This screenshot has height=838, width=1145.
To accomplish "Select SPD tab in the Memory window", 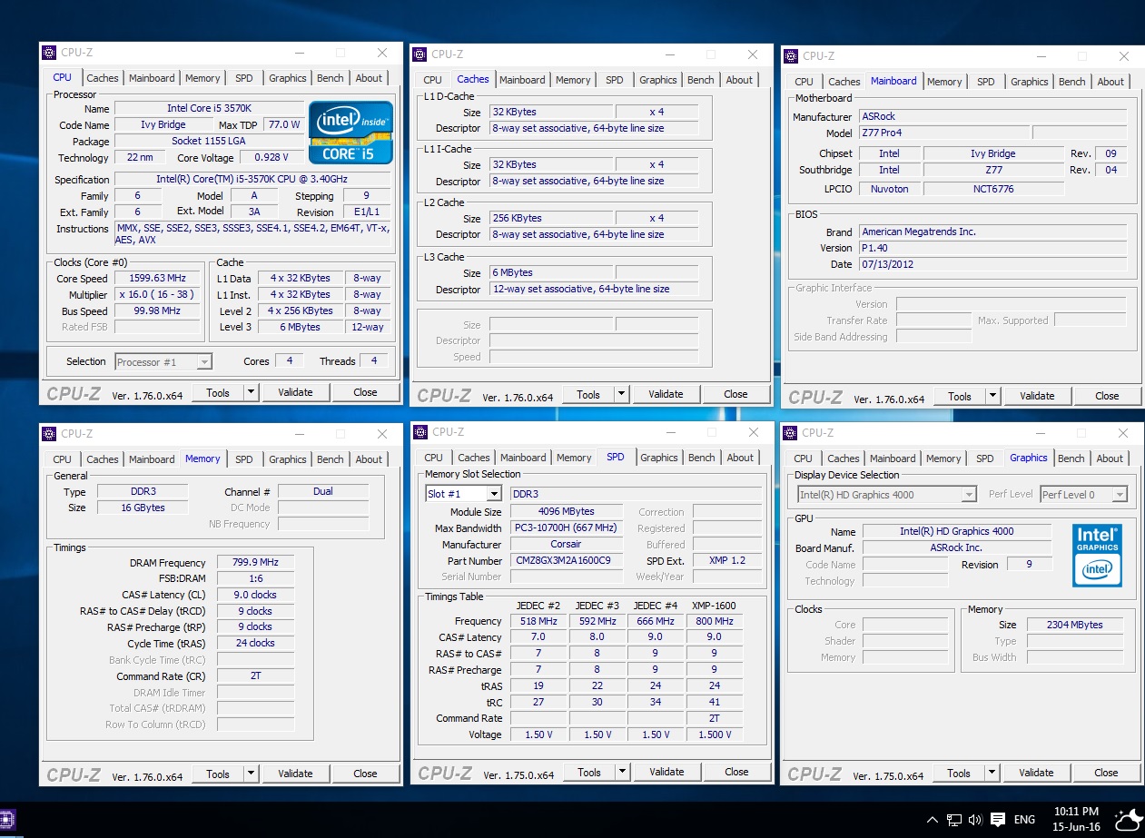I will [x=244, y=459].
